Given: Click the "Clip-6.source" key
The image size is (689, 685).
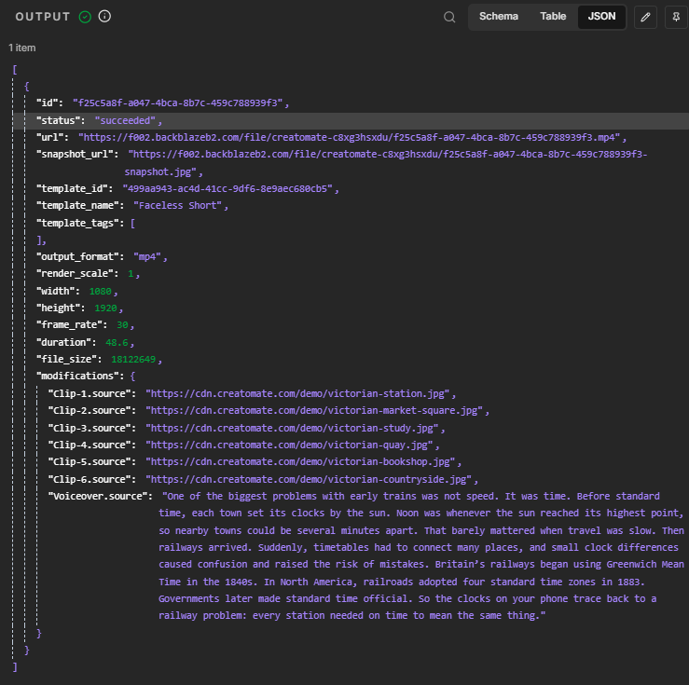Looking at the screenshot, I should (90, 479).
